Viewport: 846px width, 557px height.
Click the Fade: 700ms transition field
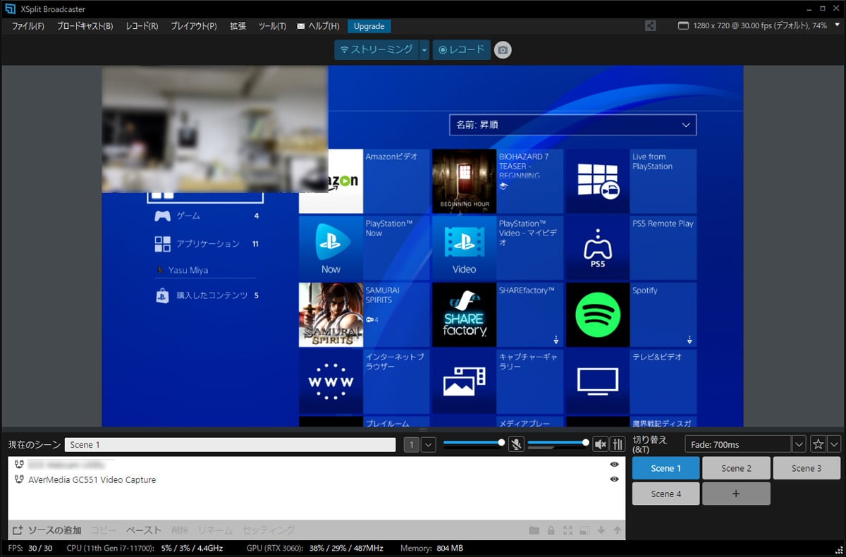(x=738, y=444)
